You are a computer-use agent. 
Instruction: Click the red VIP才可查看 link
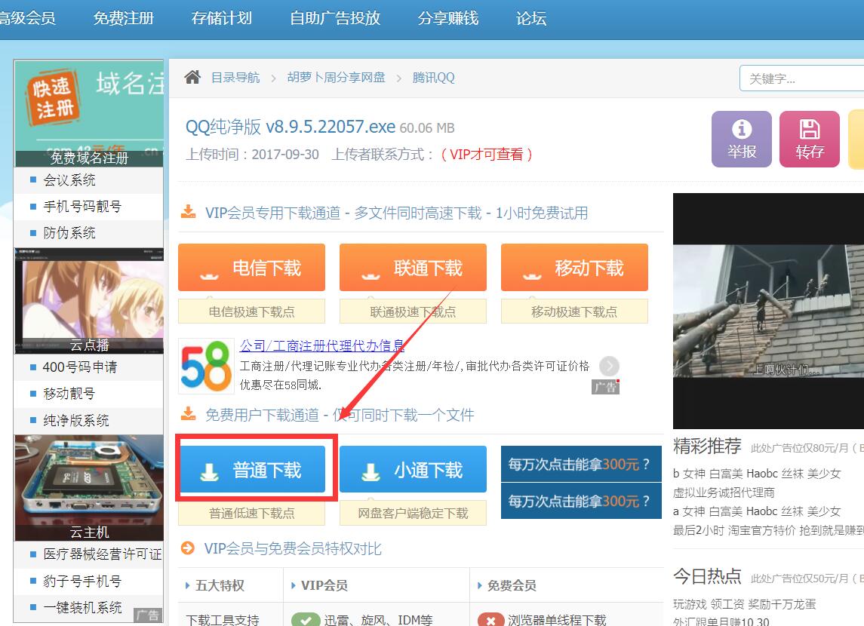pyautogui.click(x=487, y=154)
